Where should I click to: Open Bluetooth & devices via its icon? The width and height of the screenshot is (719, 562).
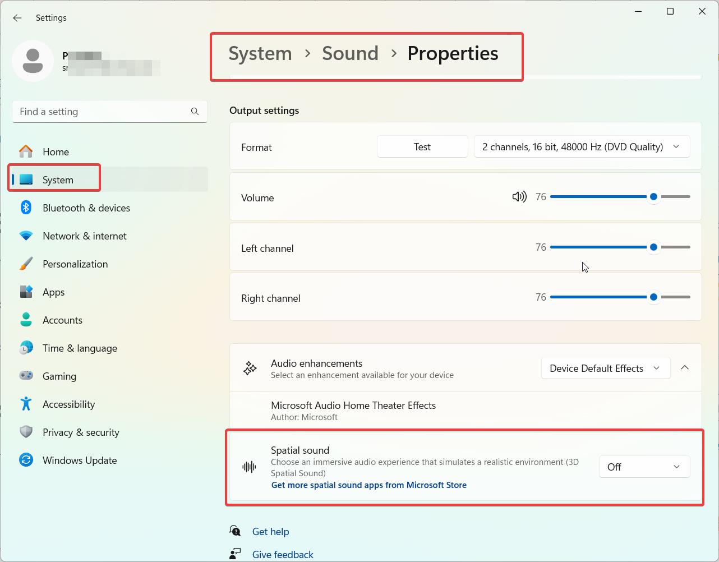[x=26, y=208]
